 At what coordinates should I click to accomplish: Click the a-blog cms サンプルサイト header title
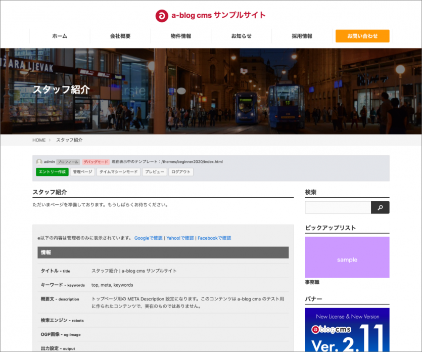(218, 15)
